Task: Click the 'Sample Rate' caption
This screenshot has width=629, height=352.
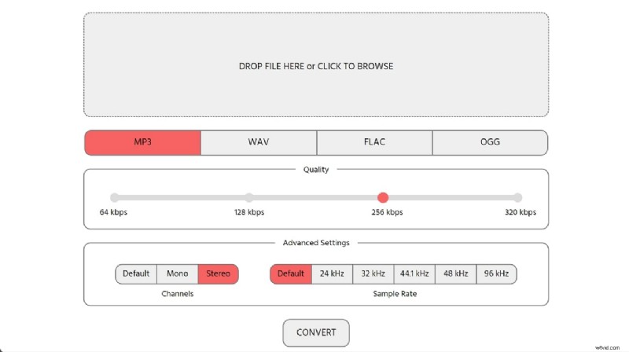Action: click(395, 294)
